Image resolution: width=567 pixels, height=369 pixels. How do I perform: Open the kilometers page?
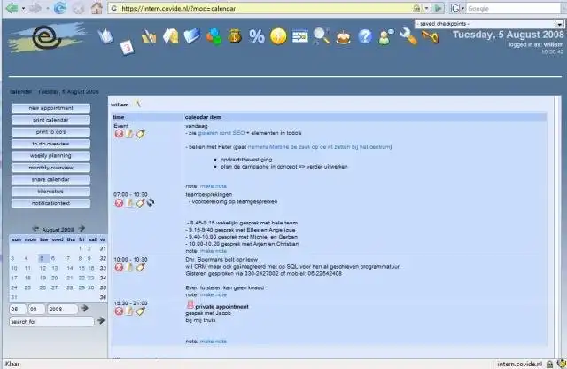[x=51, y=192]
